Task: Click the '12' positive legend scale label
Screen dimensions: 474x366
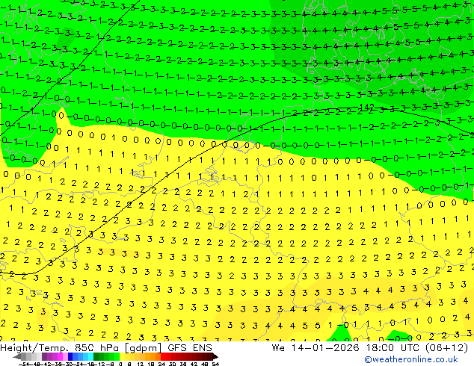Action: tap(141, 364)
